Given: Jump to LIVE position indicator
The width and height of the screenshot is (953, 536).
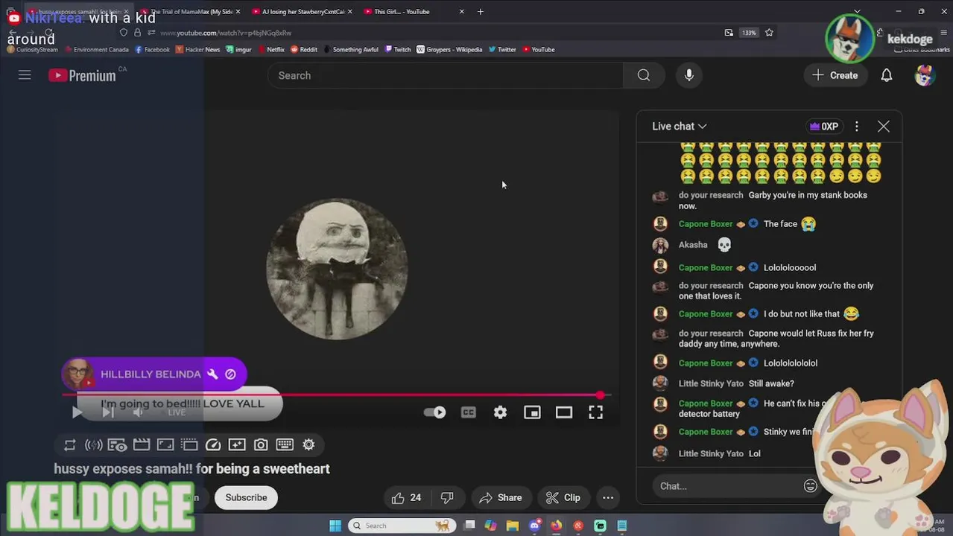Looking at the screenshot, I should [177, 412].
